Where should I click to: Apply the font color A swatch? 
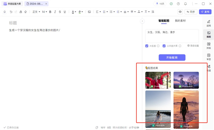(73, 12)
